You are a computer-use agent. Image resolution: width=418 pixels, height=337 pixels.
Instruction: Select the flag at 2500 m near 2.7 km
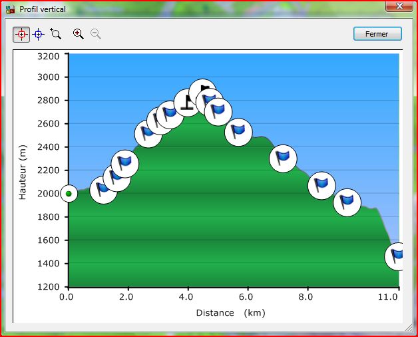coord(148,134)
